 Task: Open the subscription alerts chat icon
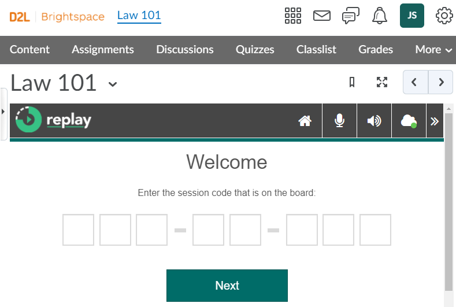351,16
